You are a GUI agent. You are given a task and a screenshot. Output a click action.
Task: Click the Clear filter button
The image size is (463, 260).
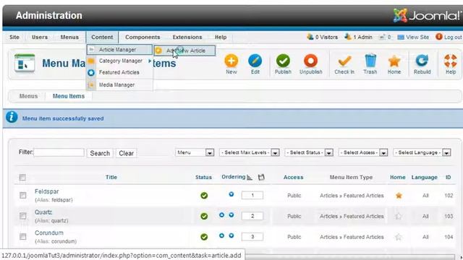tap(126, 153)
